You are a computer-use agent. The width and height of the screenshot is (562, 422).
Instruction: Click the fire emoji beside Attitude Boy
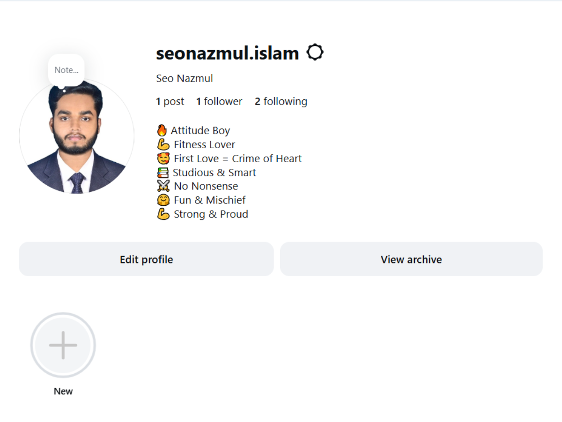[x=163, y=130]
